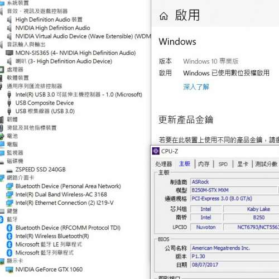Select the 磁碟機 category
279x279 pixels.
coord(15,161)
